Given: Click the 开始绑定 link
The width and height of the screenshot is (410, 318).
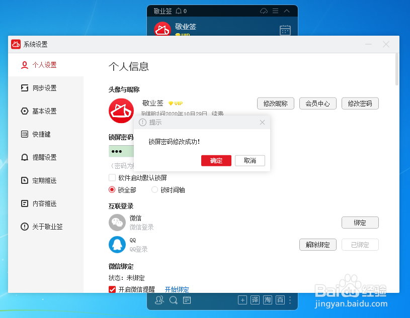Looking at the screenshot, I should (177, 289).
